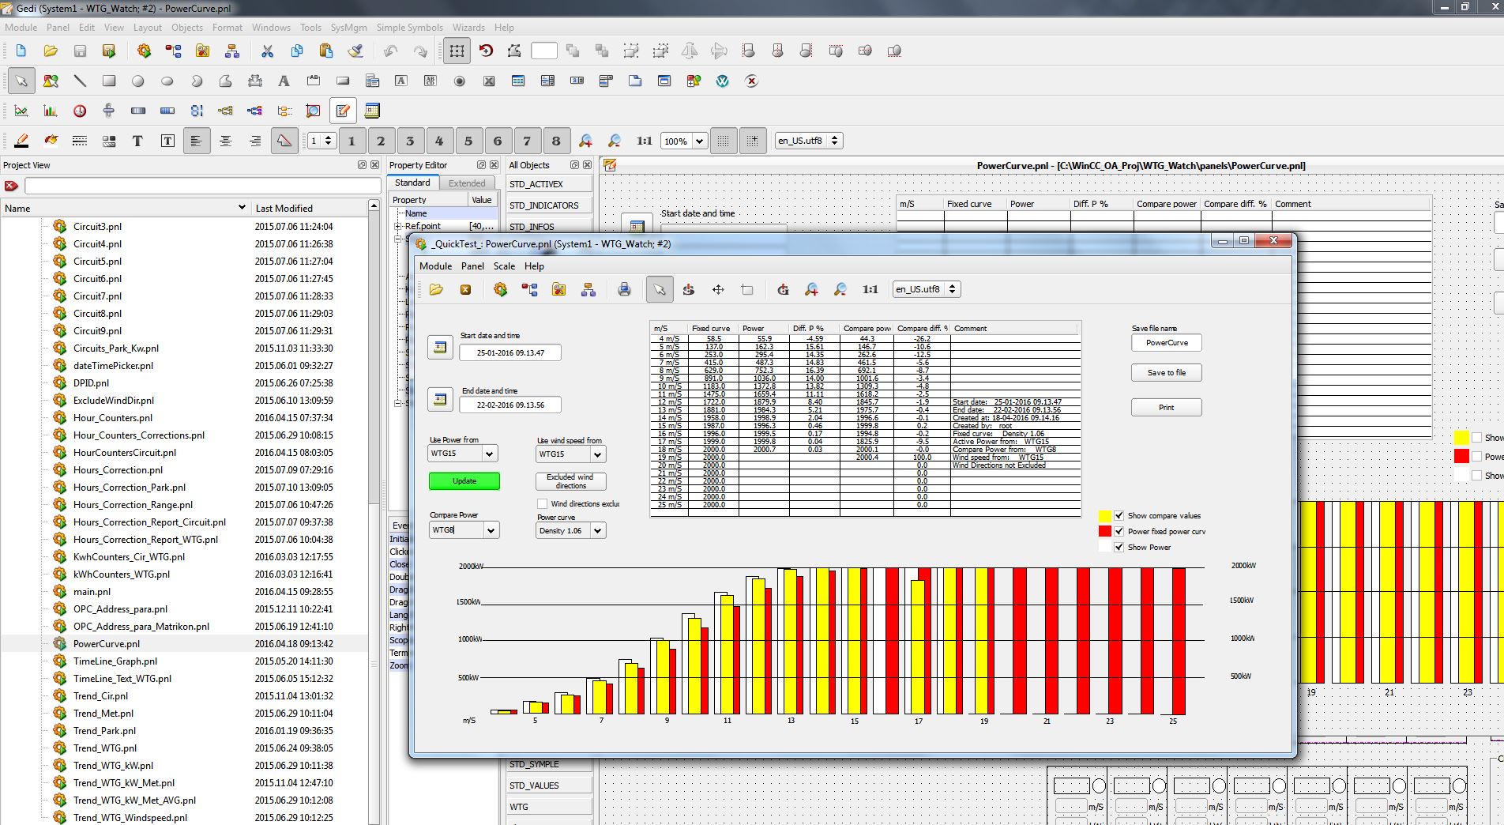The width and height of the screenshot is (1504, 825).
Task: Select the Line drawing tool
Action: point(80,81)
